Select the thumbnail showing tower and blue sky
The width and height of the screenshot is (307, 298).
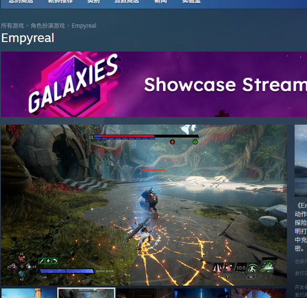[29, 293]
